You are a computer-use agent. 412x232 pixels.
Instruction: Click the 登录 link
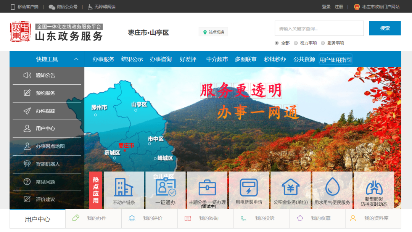326,7
